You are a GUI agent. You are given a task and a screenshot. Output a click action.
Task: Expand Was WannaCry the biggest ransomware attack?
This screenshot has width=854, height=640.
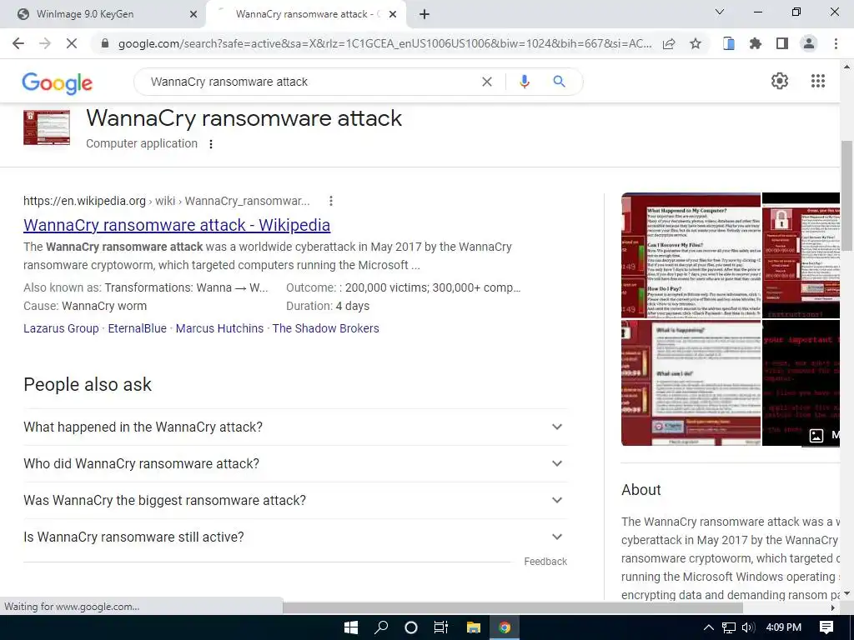pos(295,500)
